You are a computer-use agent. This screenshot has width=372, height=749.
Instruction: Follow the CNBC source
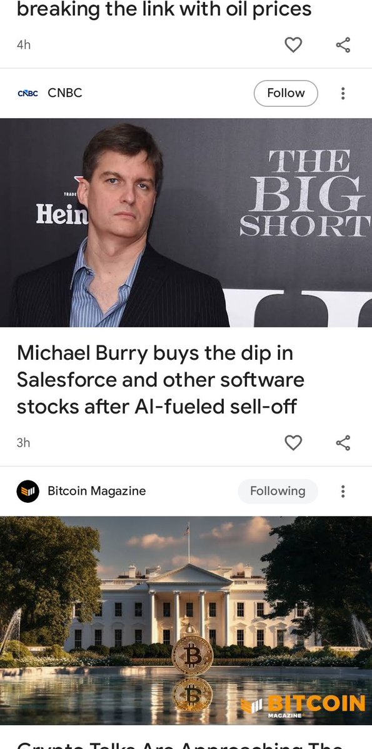click(x=286, y=93)
